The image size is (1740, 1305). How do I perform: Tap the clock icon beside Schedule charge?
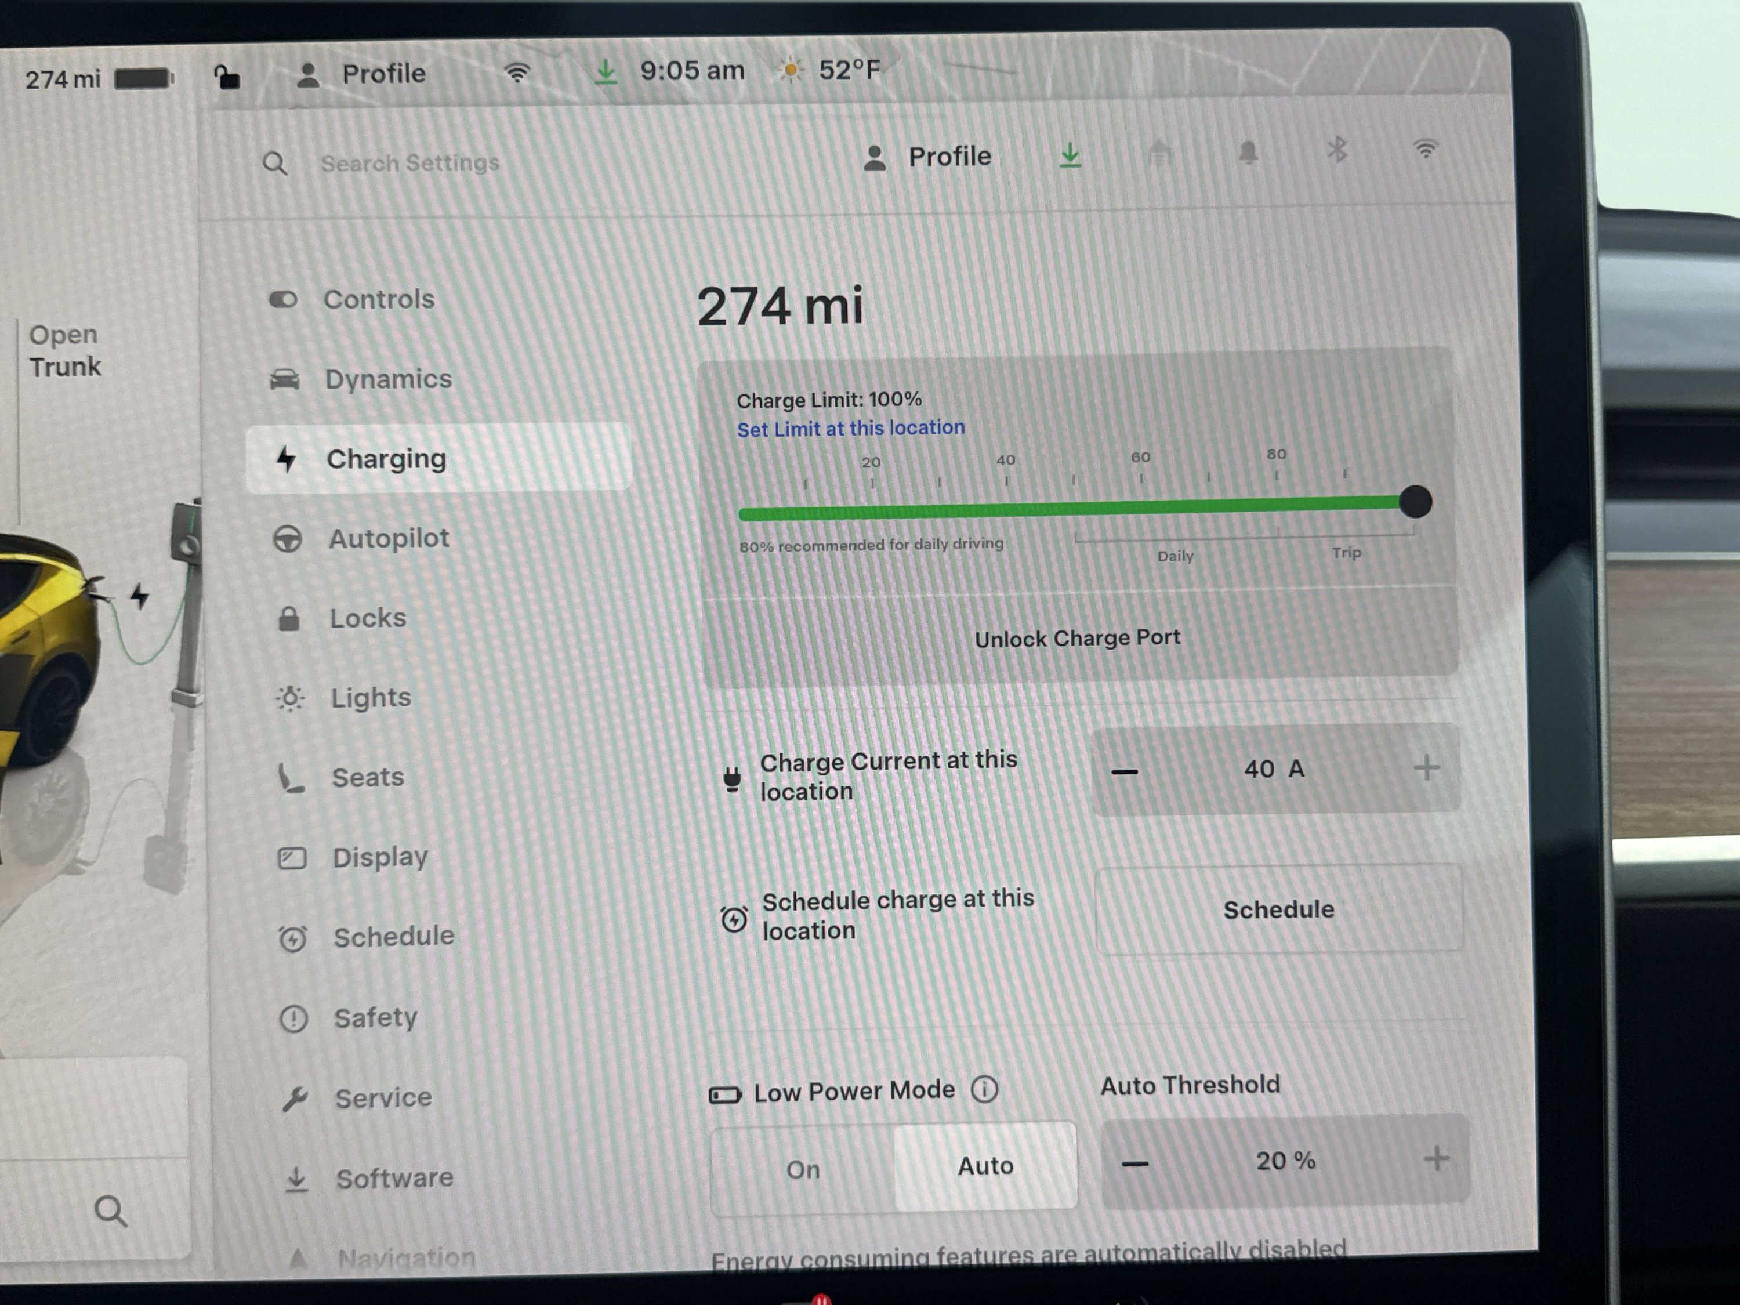[x=734, y=919]
